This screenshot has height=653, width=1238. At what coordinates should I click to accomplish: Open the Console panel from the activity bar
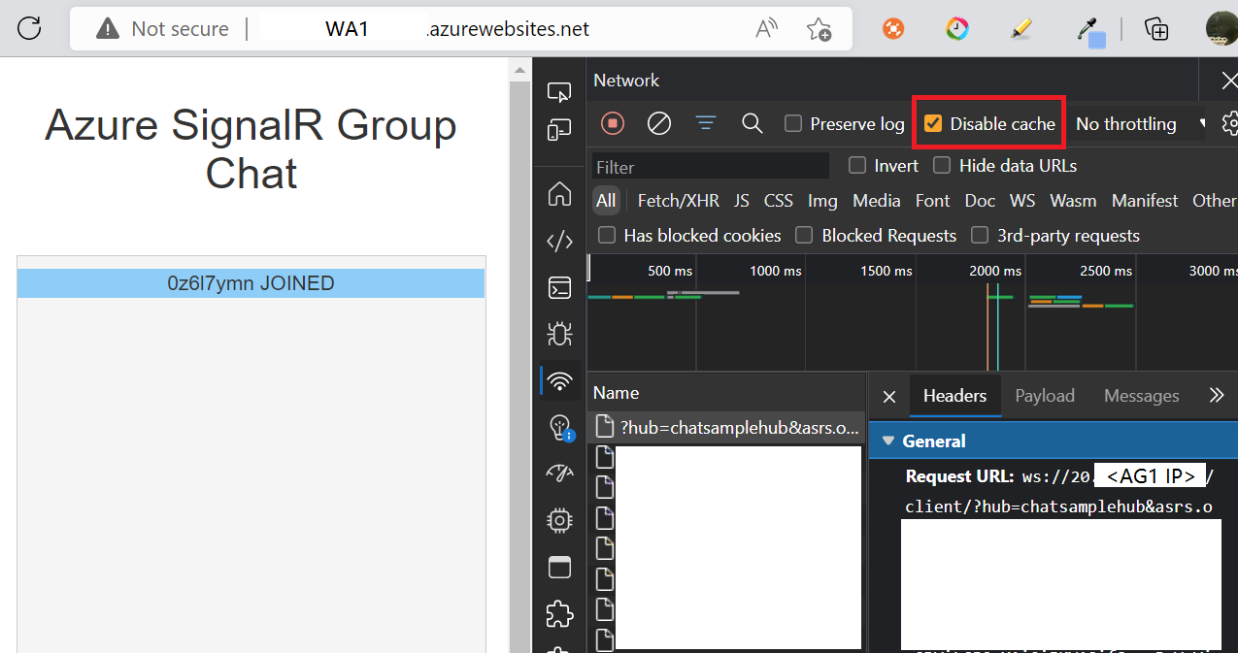[x=559, y=287]
